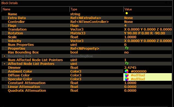
Task: Click the Scale value 1.0000
Action: point(130,37)
